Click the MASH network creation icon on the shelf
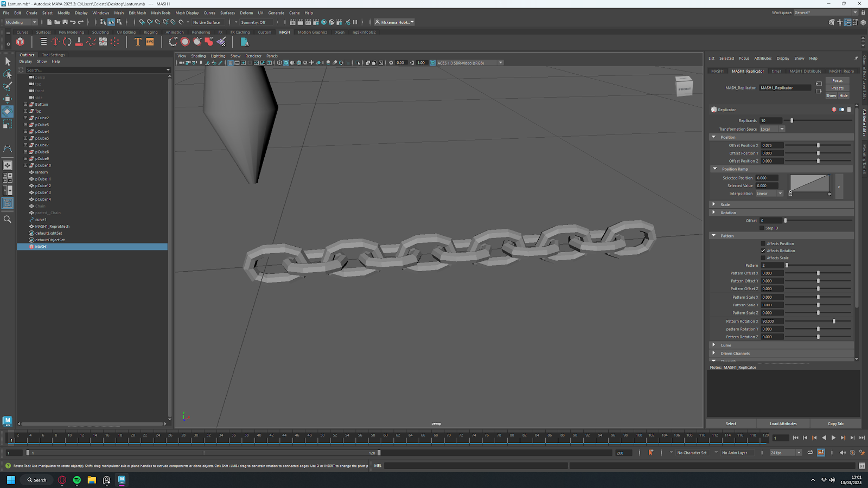The image size is (868, 488). click(20, 42)
